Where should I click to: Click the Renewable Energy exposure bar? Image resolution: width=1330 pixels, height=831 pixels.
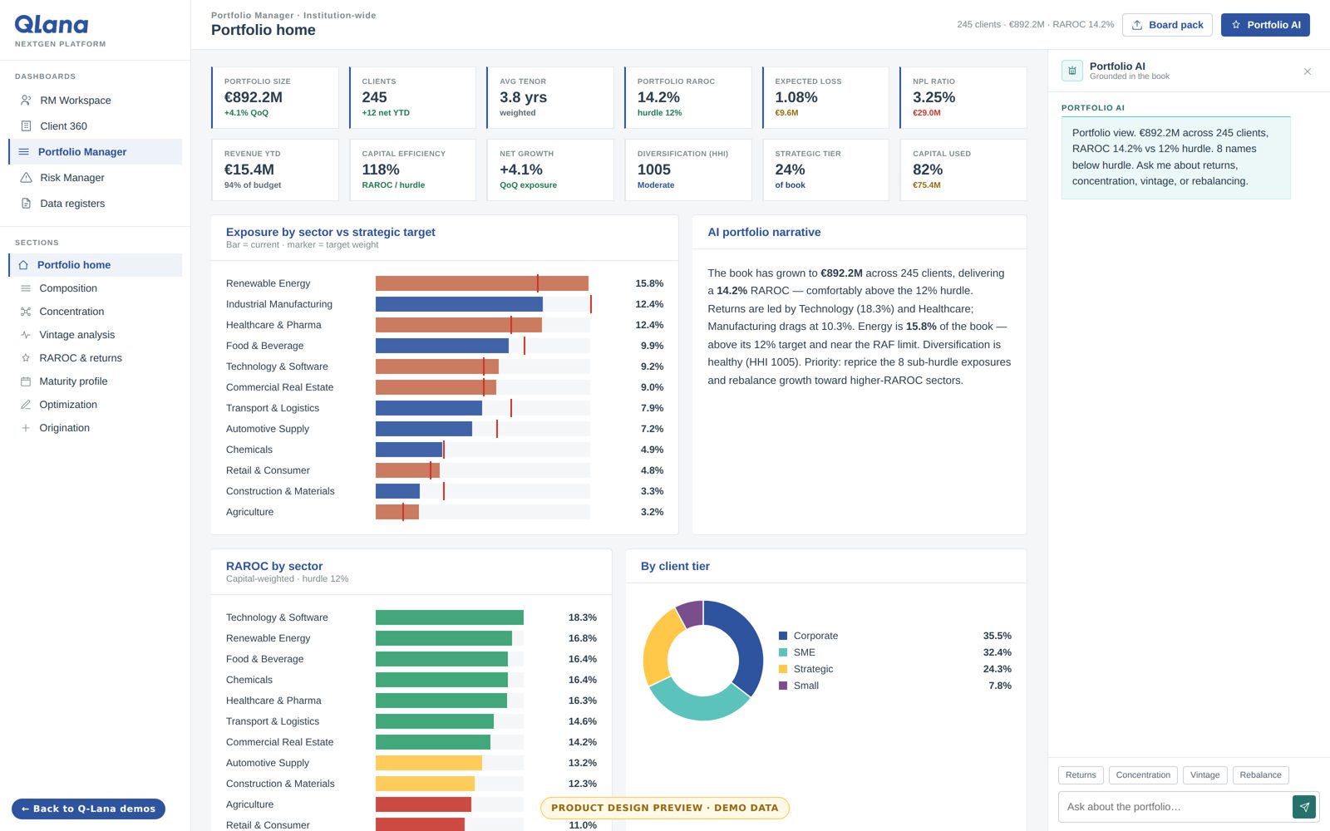(x=482, y=283)
